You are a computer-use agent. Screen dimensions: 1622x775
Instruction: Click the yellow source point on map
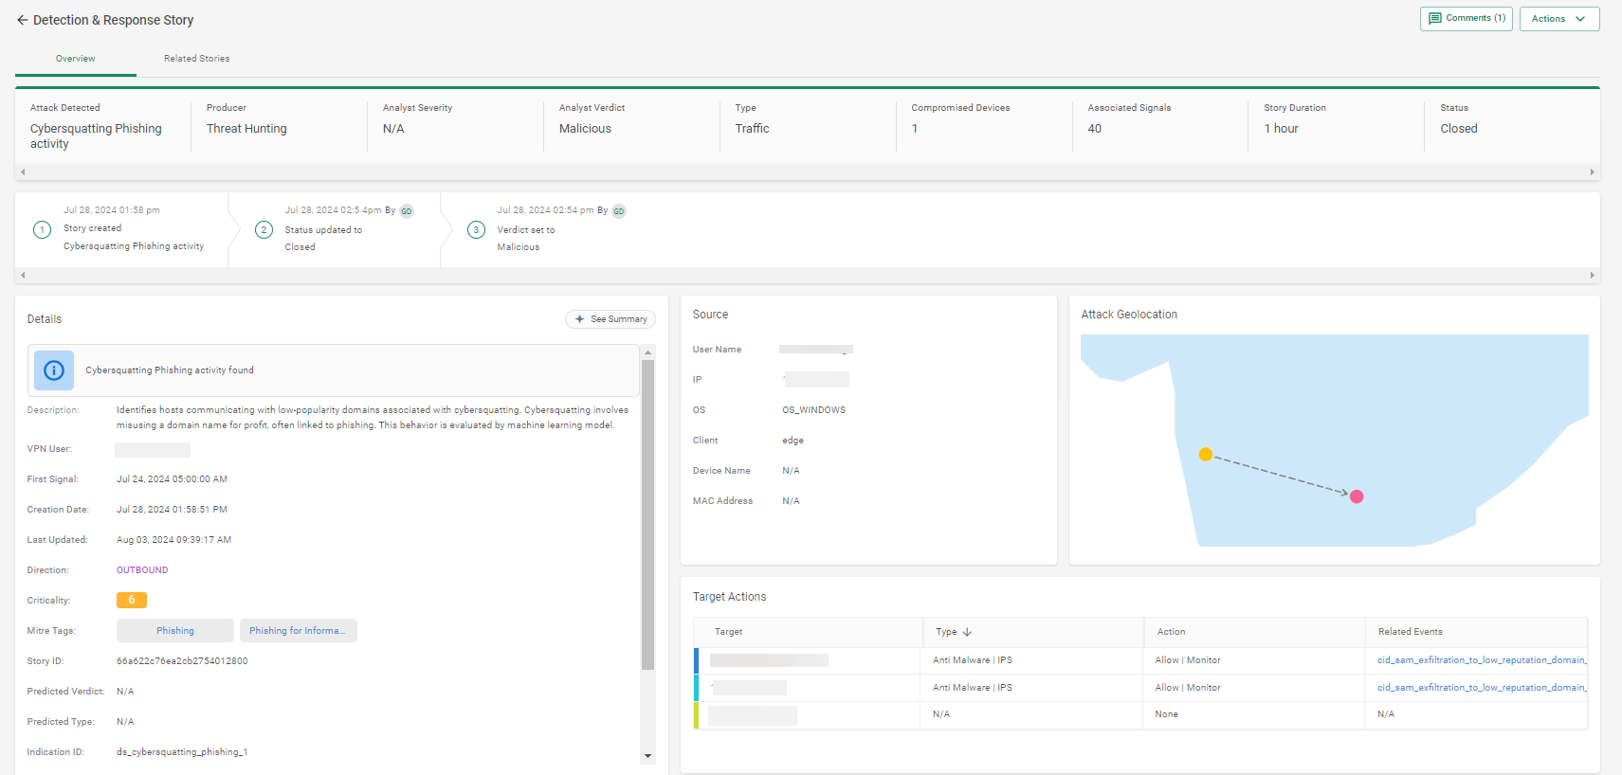1206,455
